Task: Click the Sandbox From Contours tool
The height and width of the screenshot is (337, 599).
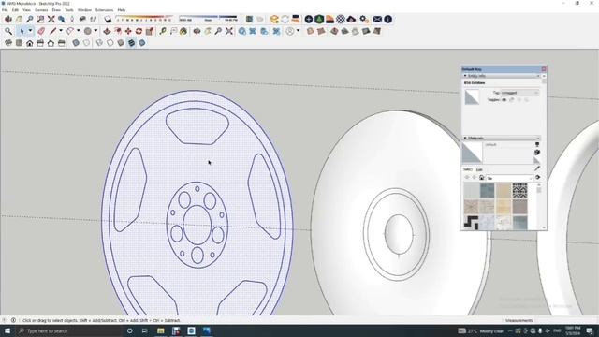Action: 310,31
